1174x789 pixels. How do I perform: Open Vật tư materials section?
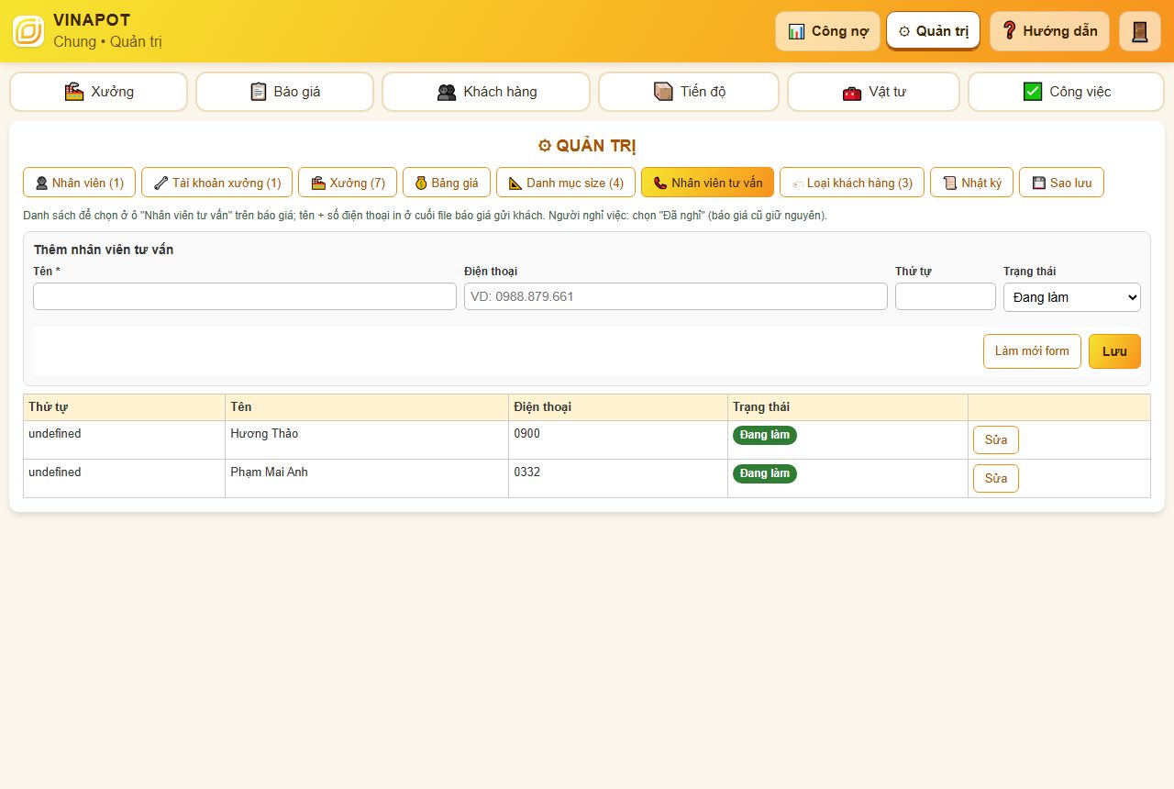pos(873,92)
